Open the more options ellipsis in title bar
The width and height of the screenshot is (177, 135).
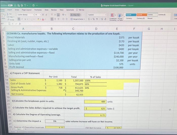click(x=37, y=5)
